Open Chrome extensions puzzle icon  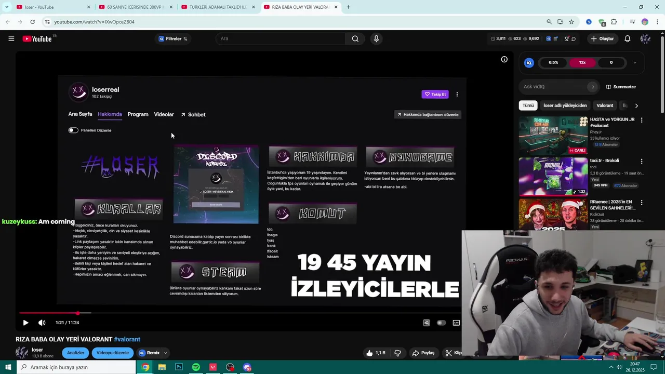pos(614,22)
